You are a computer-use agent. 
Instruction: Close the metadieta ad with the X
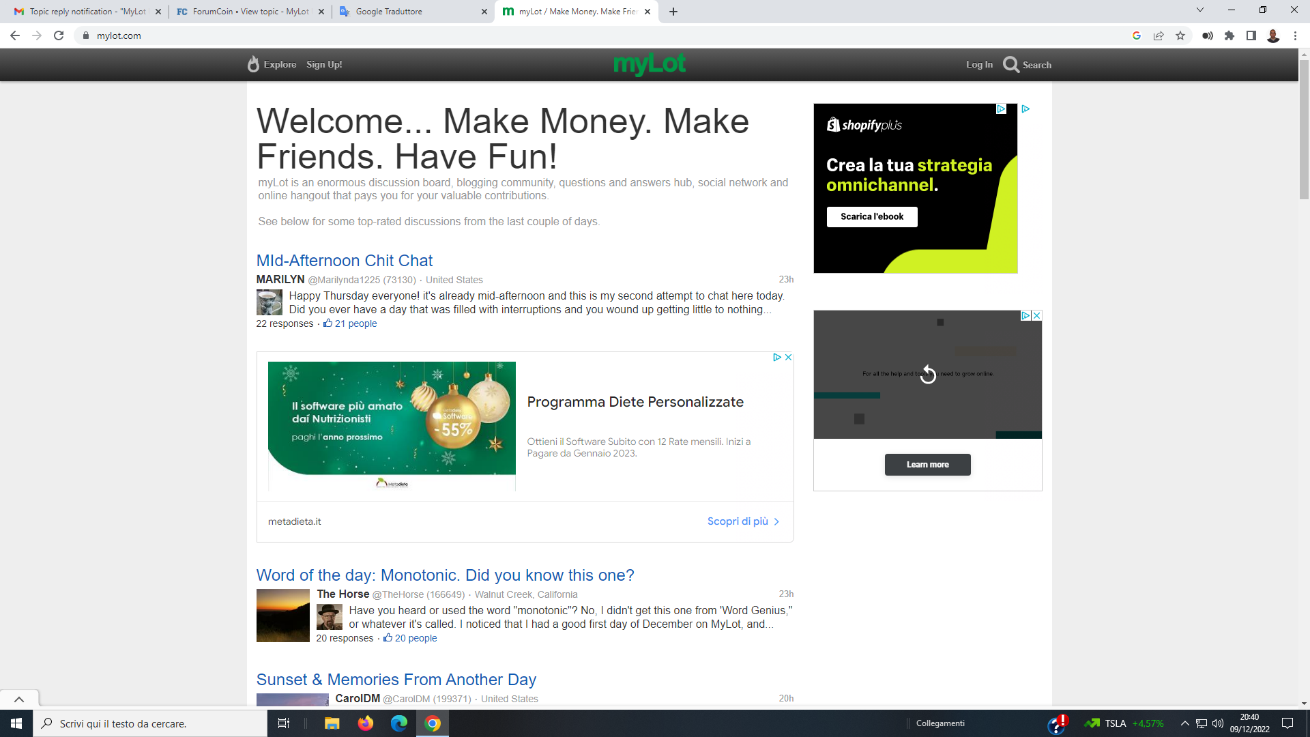point(788,357)
